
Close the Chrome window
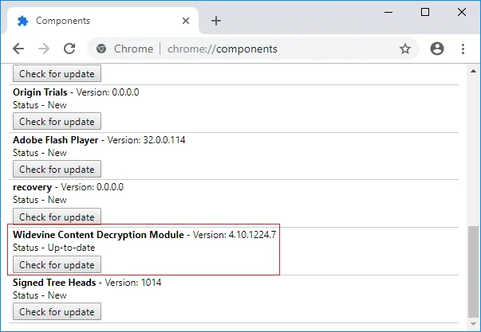click(462, 12)
